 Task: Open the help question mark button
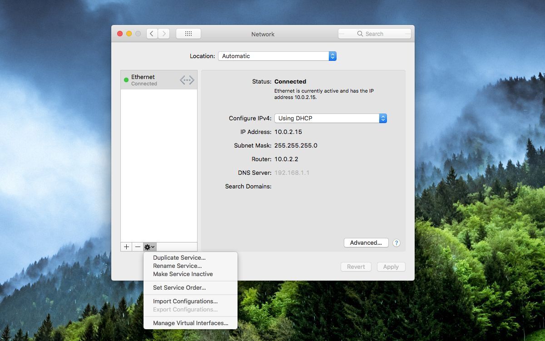pos(396,243)
